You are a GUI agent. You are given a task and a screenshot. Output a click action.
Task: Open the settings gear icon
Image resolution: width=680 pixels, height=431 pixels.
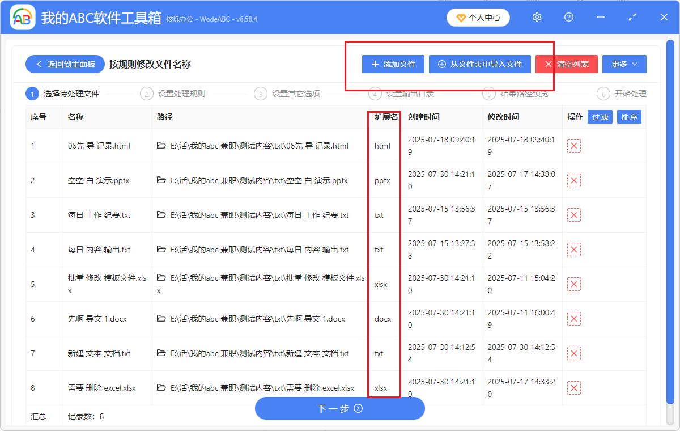(x=537, y=17)
